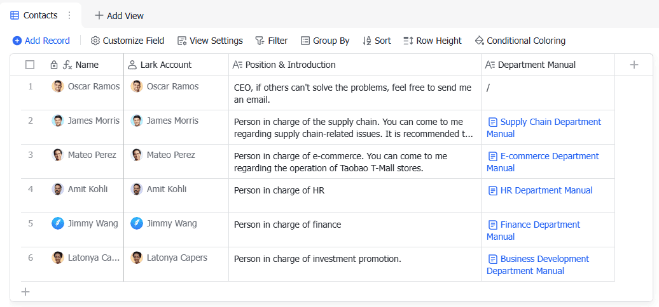The width and height of the screenshot is (659, 307).
Task: Click the Position & Introduction column header
Action: point(290,65)
